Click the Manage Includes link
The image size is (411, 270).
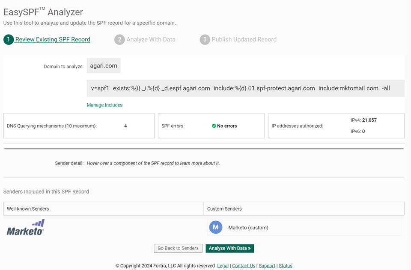pyautogui.click(x=104, y=105)
